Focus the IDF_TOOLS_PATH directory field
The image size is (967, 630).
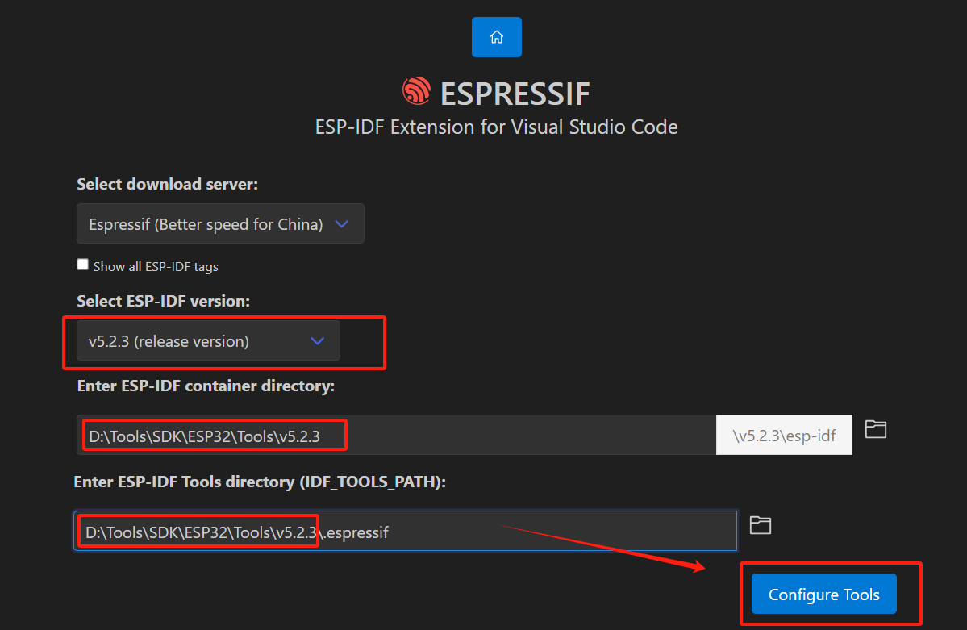405,531
